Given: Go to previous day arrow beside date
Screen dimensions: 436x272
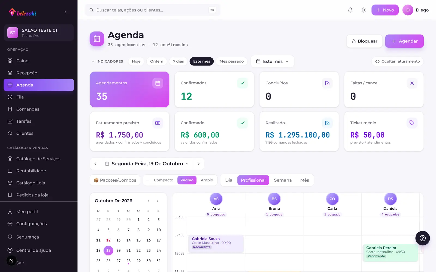Looking at the screenshot, I should click(95, 164).
